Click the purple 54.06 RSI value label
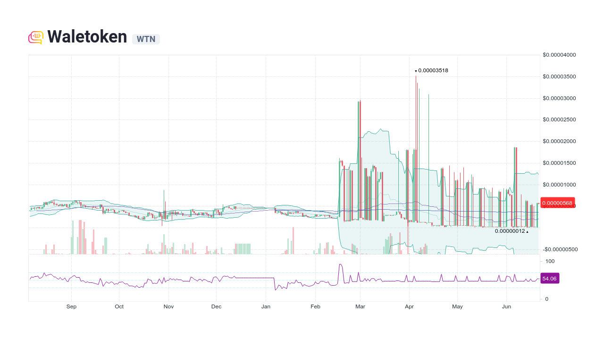Screen dimensions: 604x340 (x=549, y=279)
